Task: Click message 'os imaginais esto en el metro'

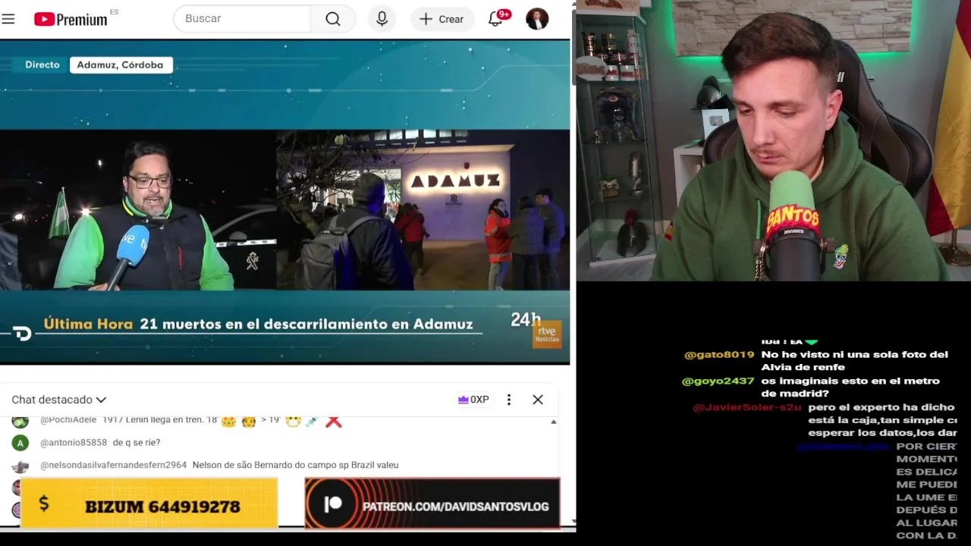Action: tap(850, 388)
